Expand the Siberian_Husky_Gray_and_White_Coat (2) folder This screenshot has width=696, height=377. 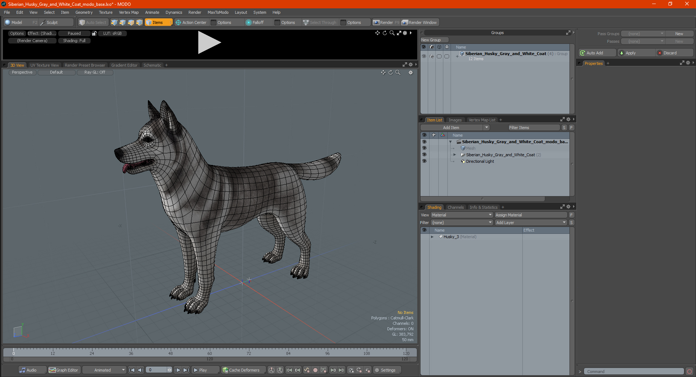455,155
